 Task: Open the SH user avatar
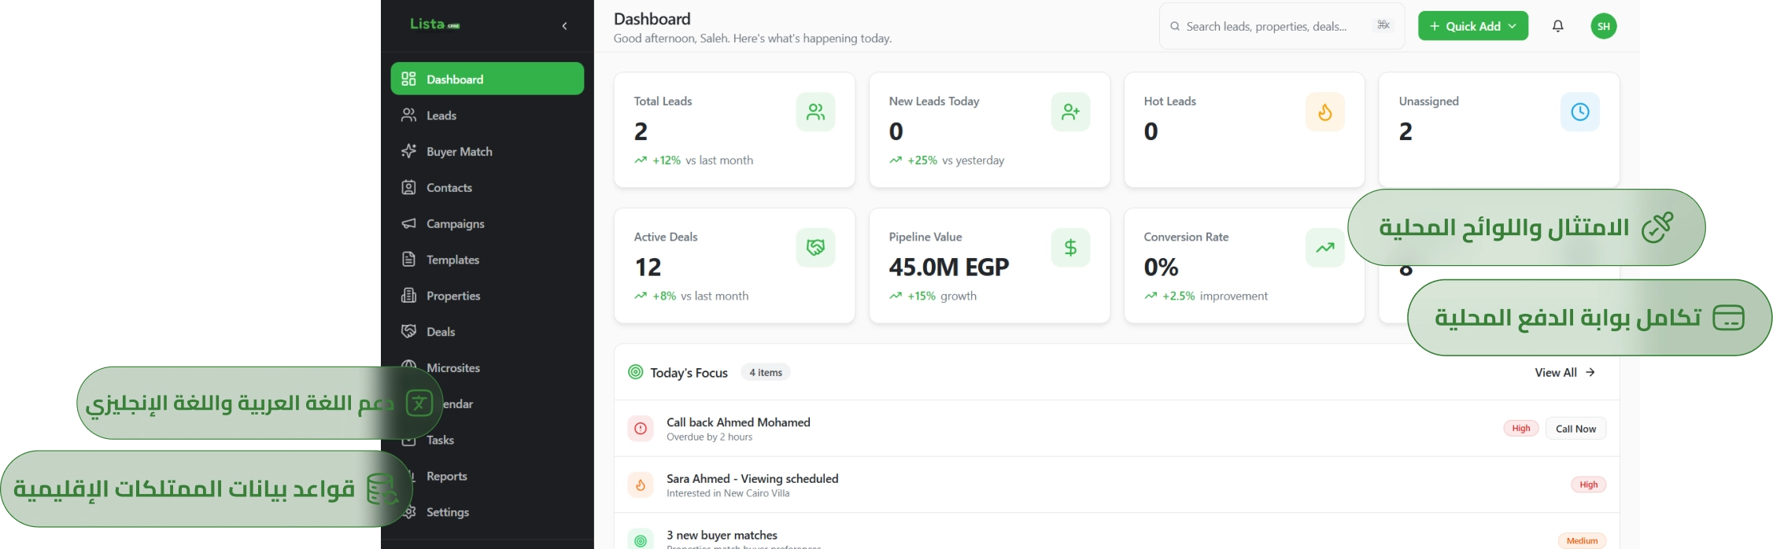1603,26
